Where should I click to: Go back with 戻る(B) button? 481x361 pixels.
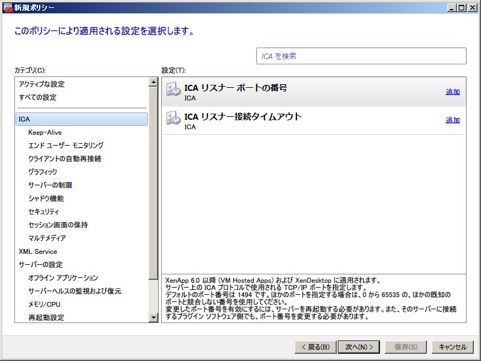click(314, 347)
